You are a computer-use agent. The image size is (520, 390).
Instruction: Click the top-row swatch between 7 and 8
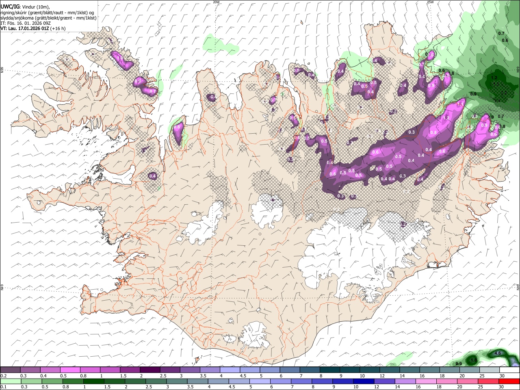310,370
